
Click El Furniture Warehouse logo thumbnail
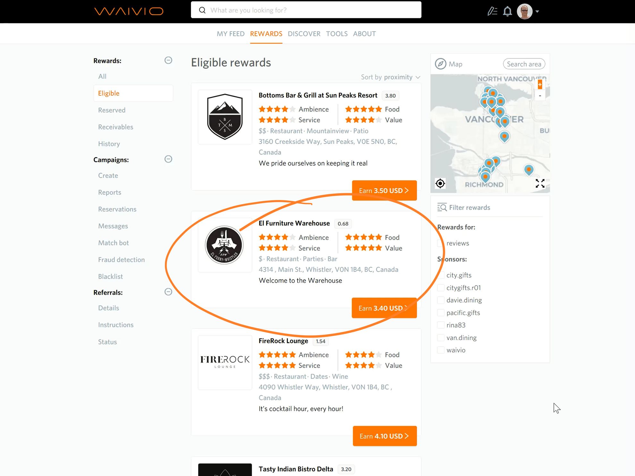pyautogui.click(x=225, y=245)
